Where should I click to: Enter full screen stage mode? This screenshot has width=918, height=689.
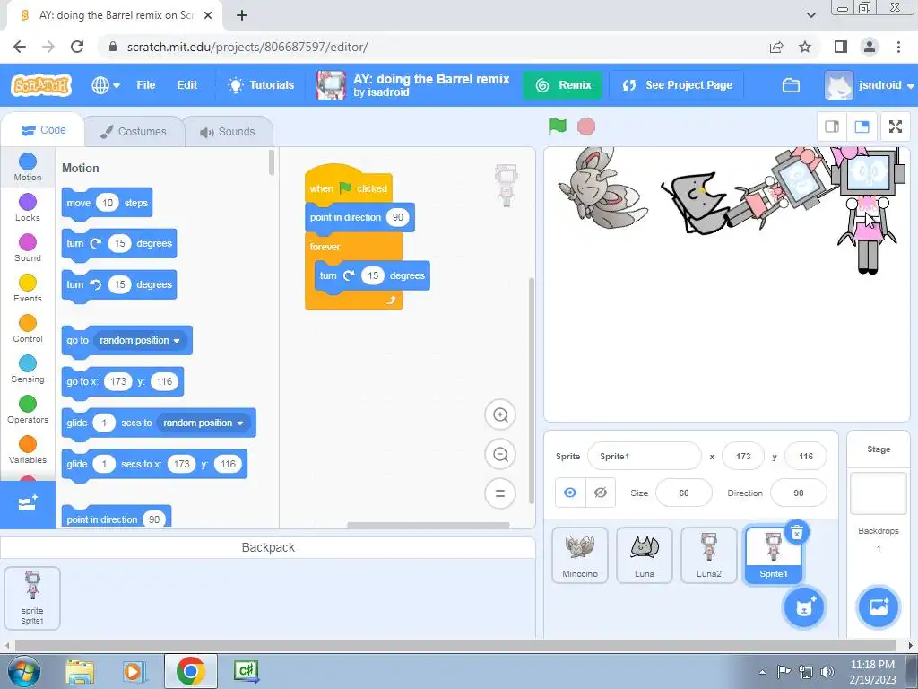[896, 126]
